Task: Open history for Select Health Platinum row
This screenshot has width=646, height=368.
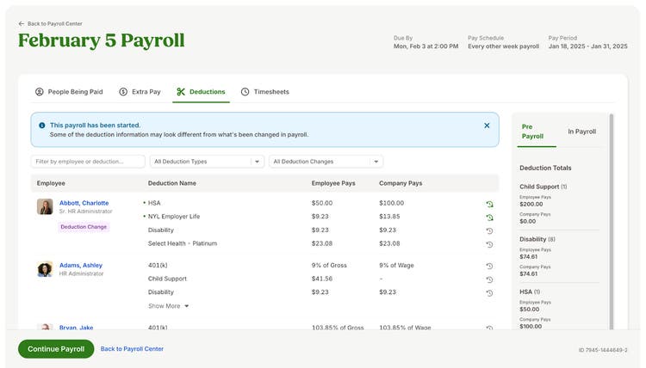Action: click(x=489, y=245)
